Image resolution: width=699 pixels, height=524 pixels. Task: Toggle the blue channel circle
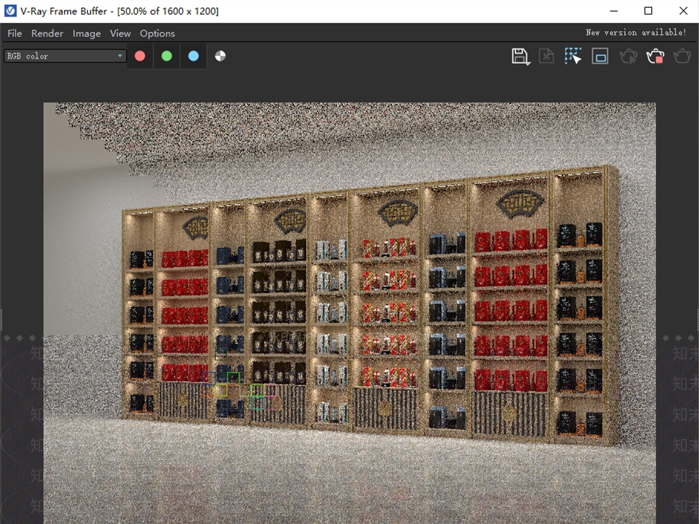click(x=193, y=56)
